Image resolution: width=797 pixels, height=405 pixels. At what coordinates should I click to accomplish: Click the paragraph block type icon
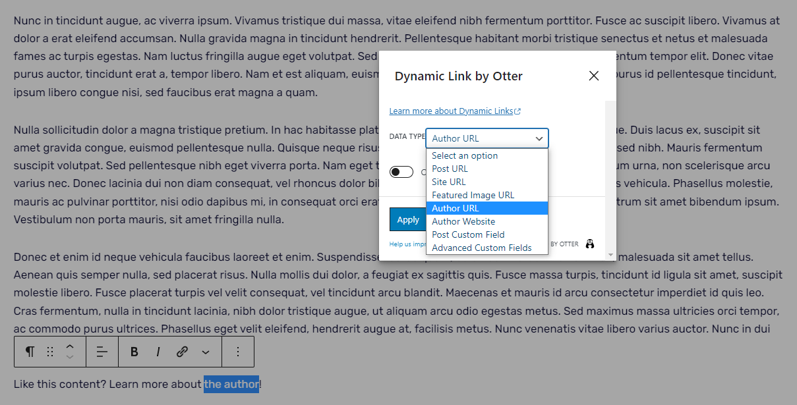(29, 352)
